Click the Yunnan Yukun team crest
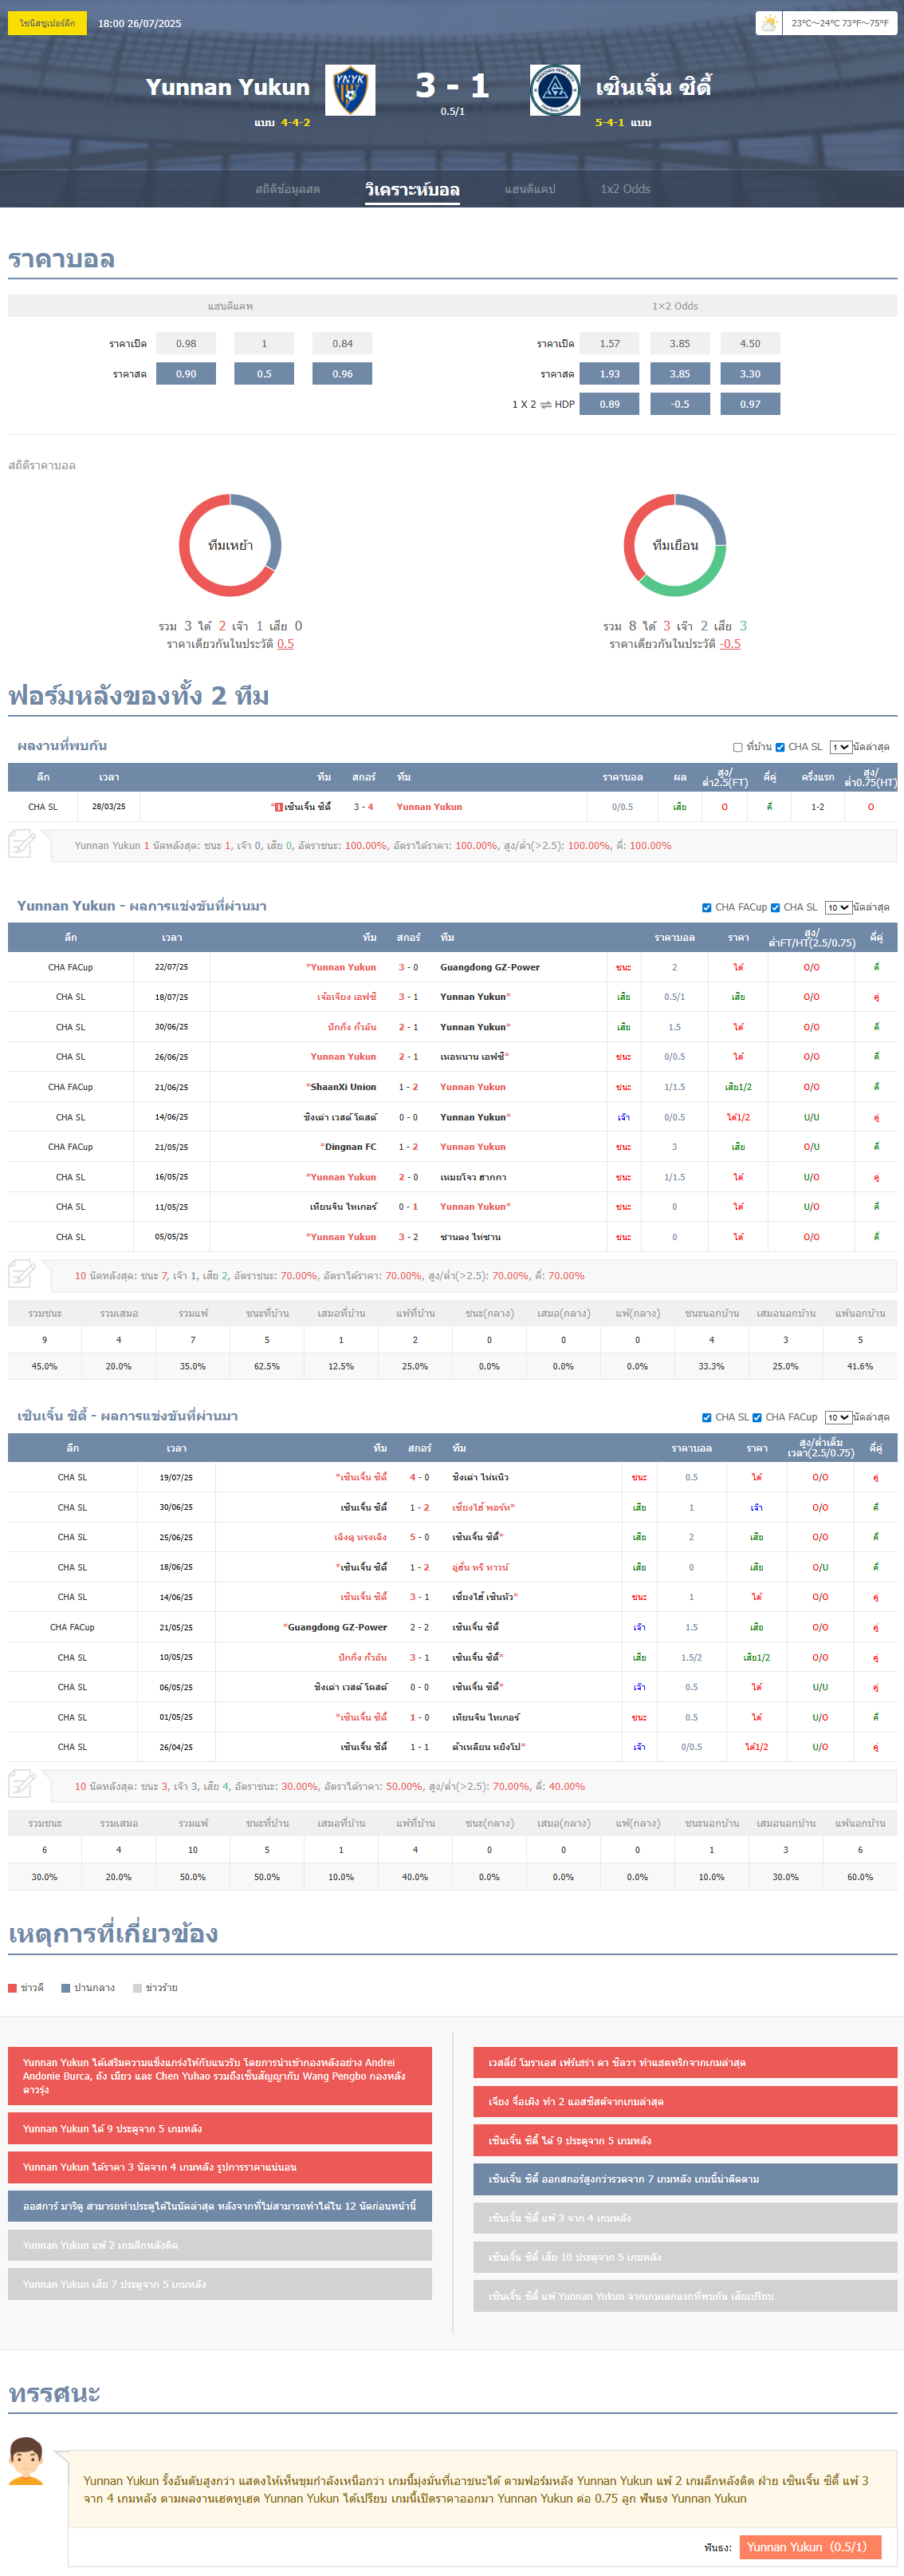904x2576 pixels. click(x=351, y=90)
